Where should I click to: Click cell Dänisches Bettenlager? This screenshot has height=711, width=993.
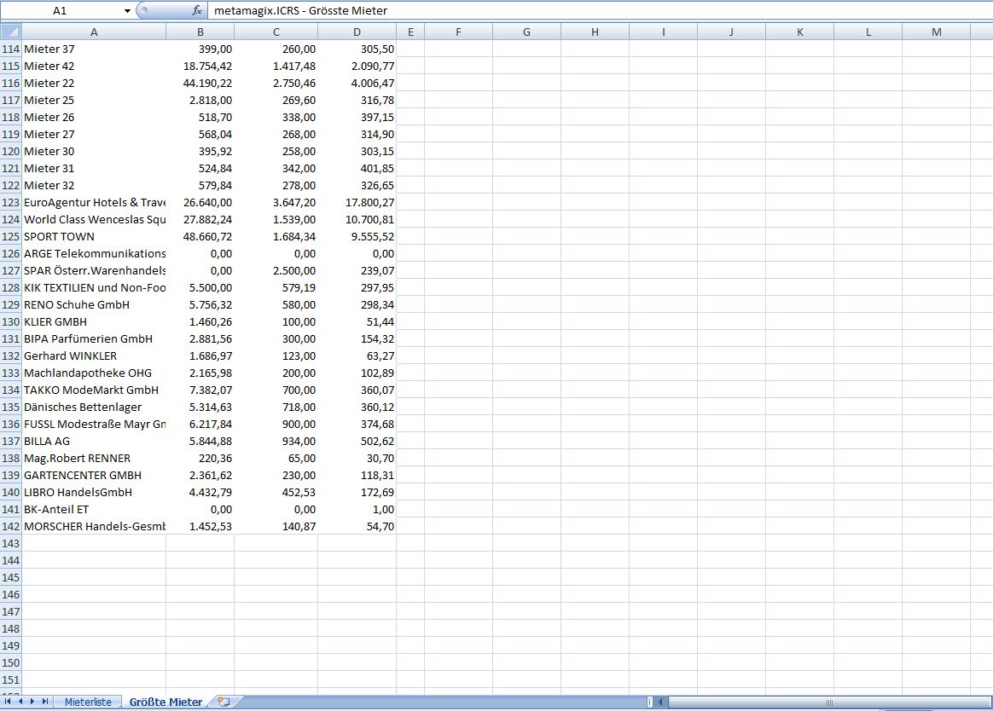click(94, 408)
